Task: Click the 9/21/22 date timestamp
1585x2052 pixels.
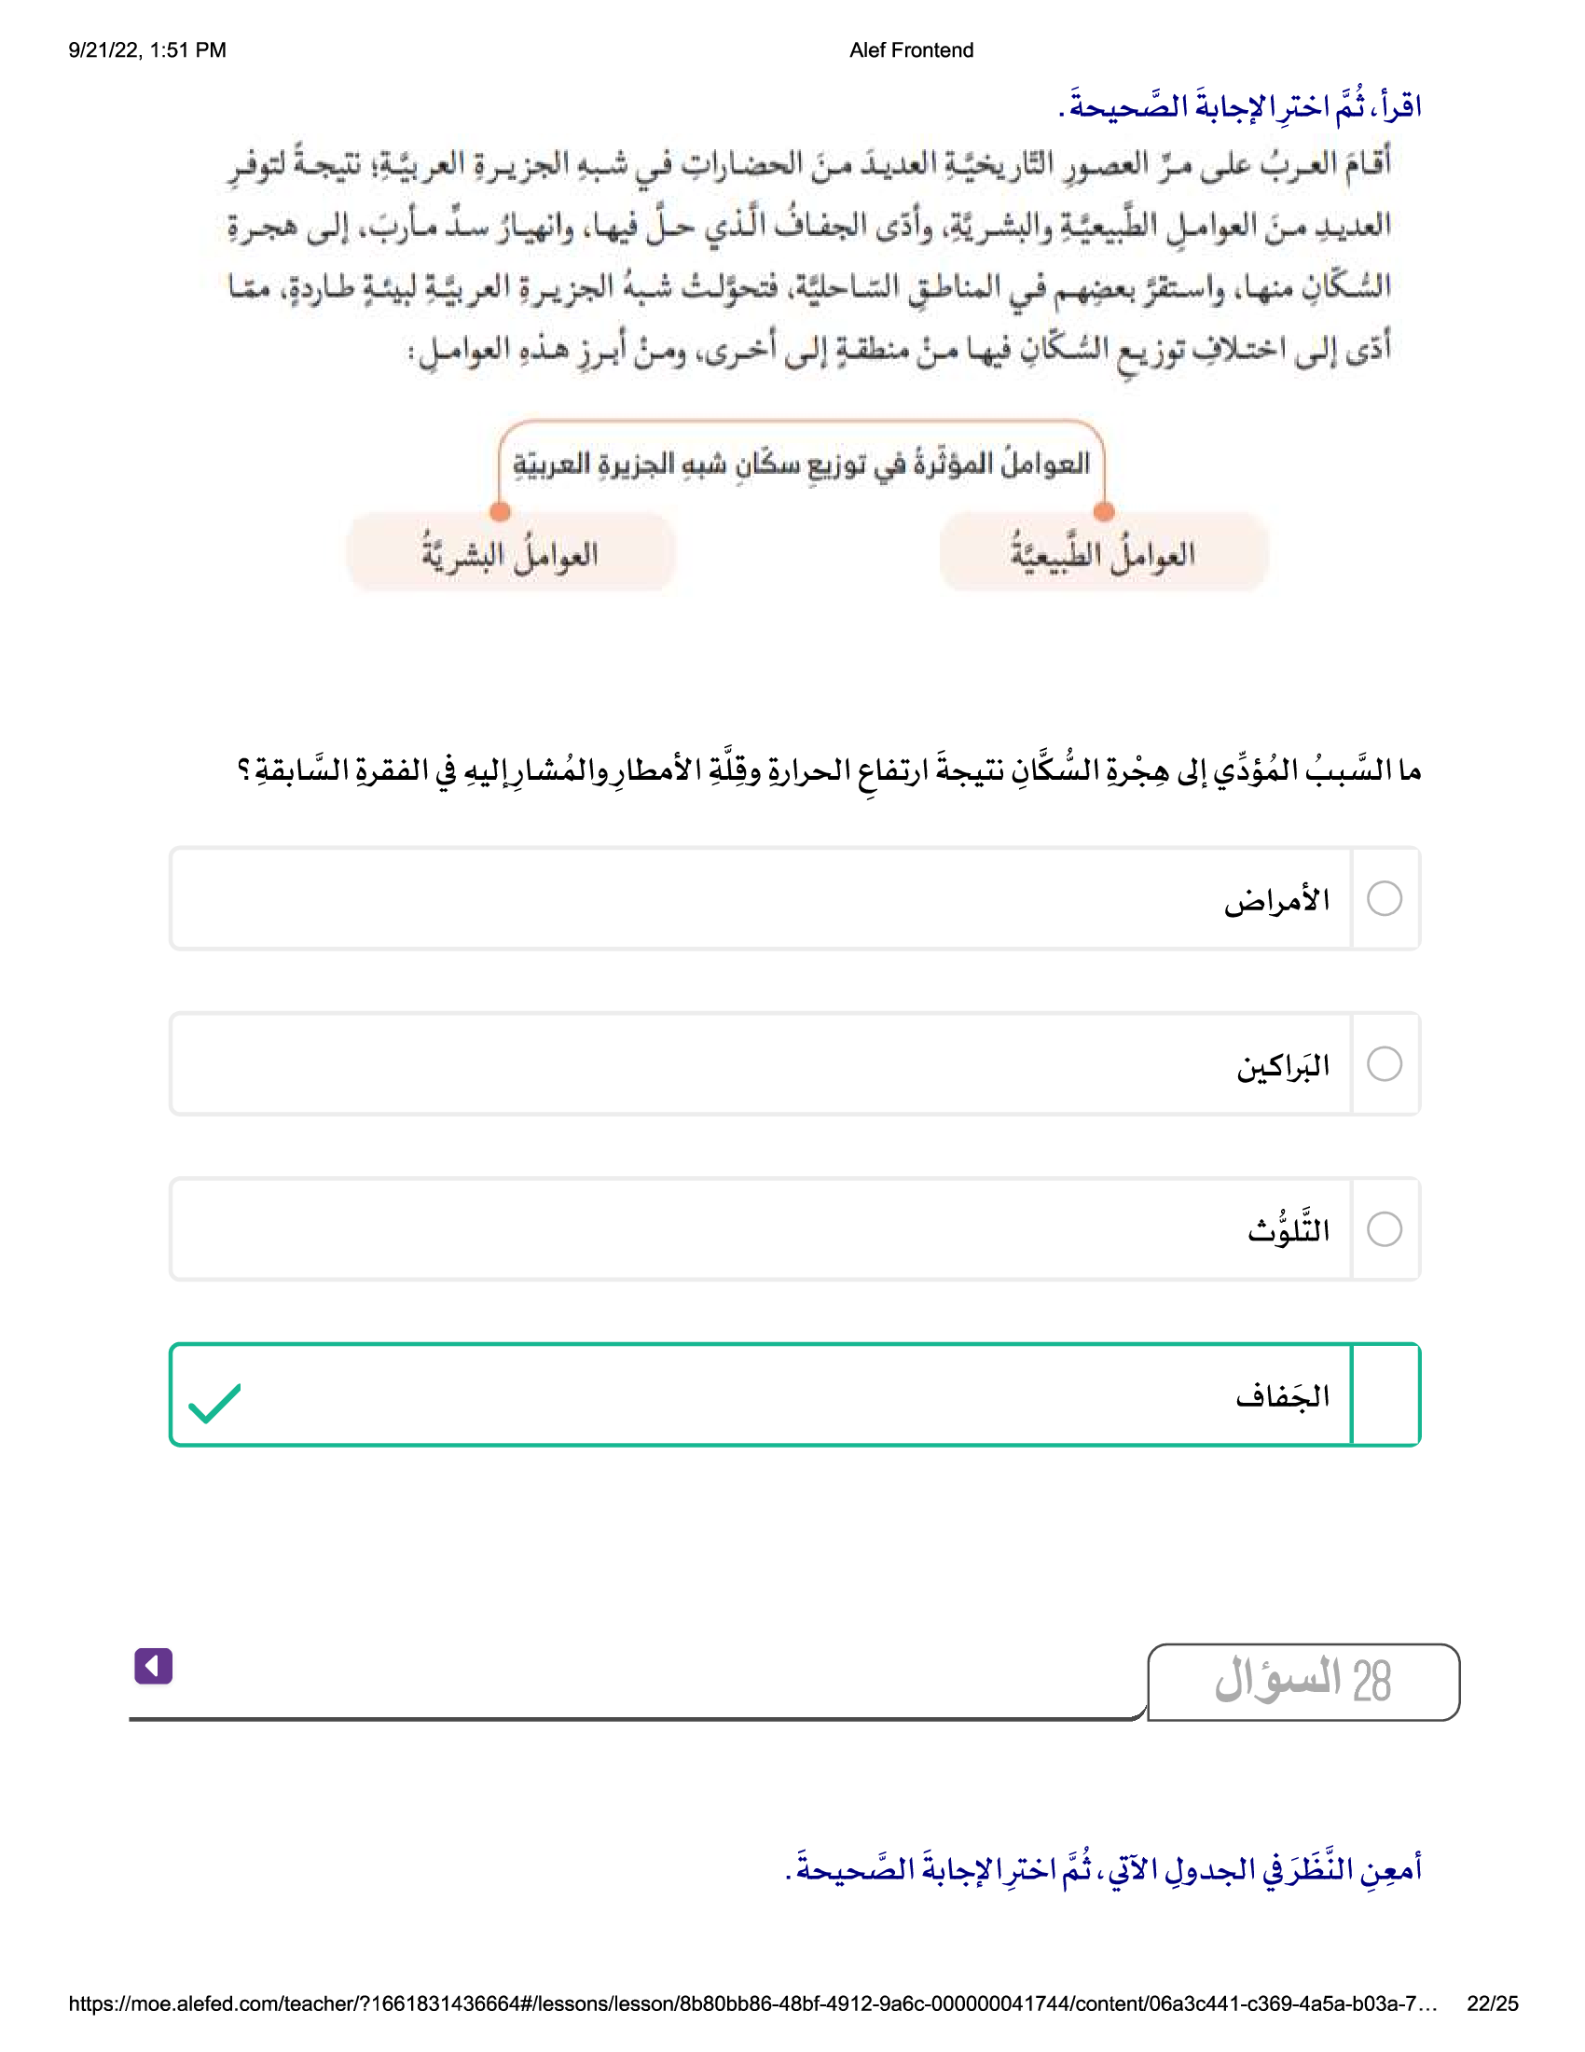Action: pos(147,50)
